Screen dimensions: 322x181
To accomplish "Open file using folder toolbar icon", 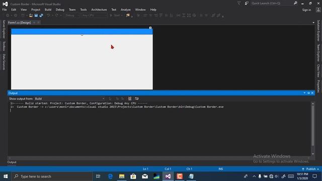I will pos(31,16).
